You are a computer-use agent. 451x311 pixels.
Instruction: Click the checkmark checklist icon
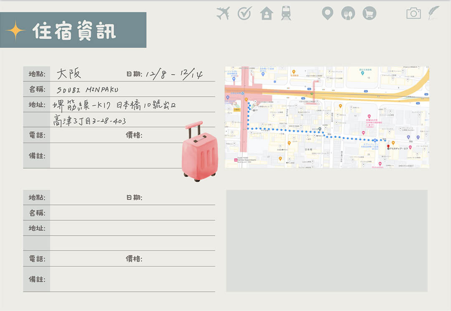coord(244,13)
